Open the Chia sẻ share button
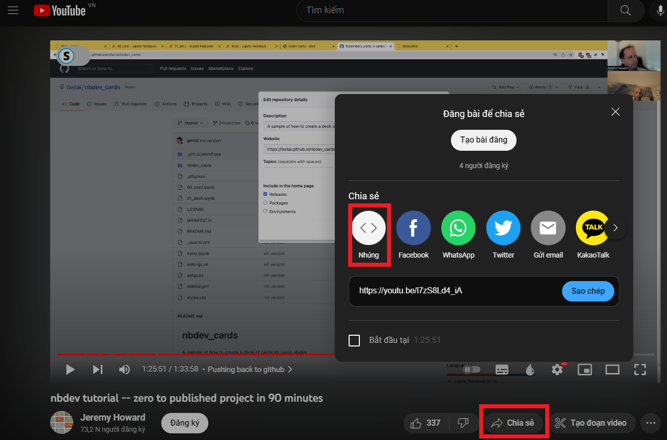Screen dimensions: 667x440 pyautogui.click(x=513, y=423)
